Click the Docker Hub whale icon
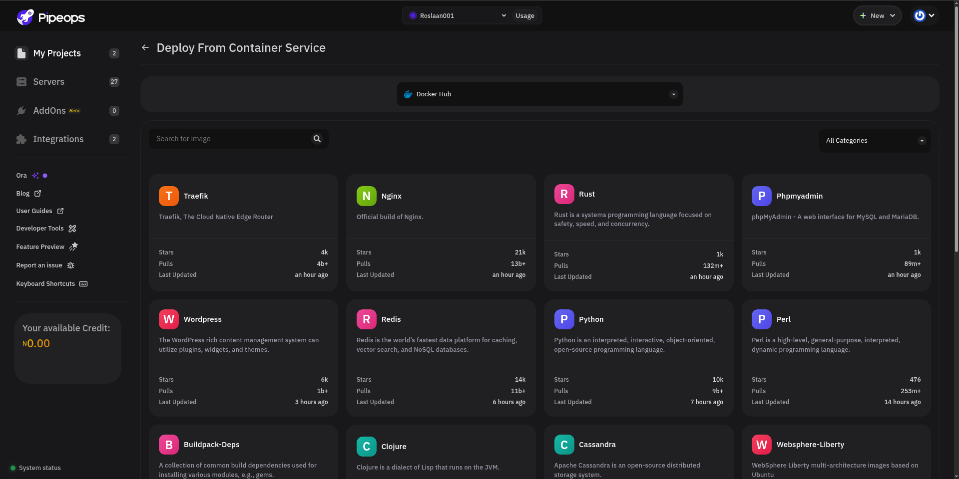Viewport: 959px width, 479px height. (408, 94)
